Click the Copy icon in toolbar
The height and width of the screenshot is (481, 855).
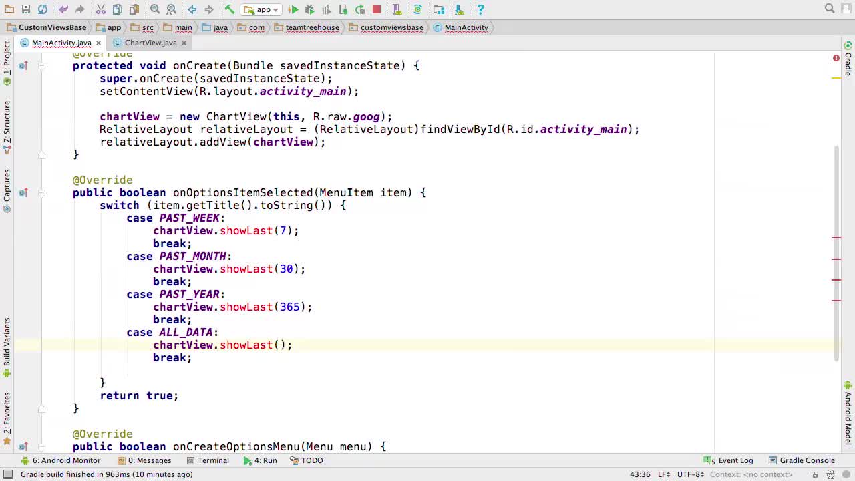[118, 9]
